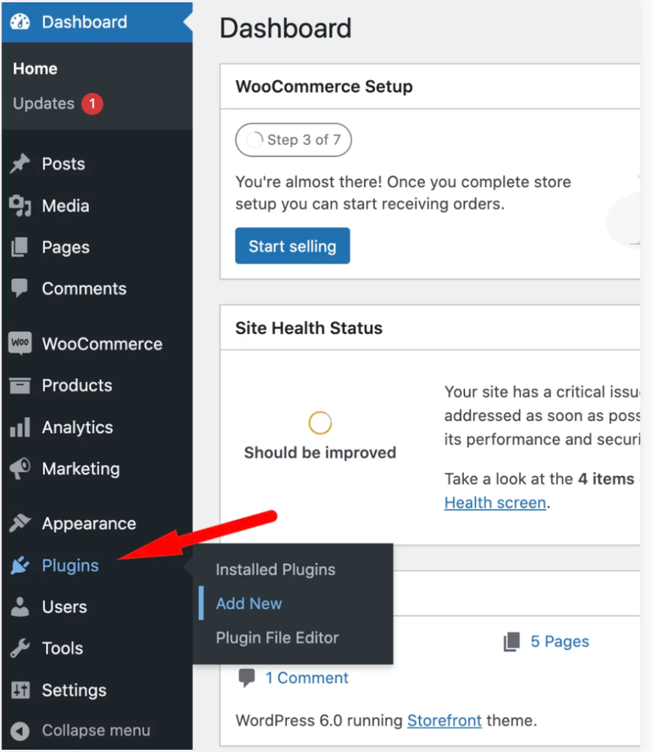This screenshot has height=752, width=653.
Task: Click the Products box icon
Action: pos(20,385)
